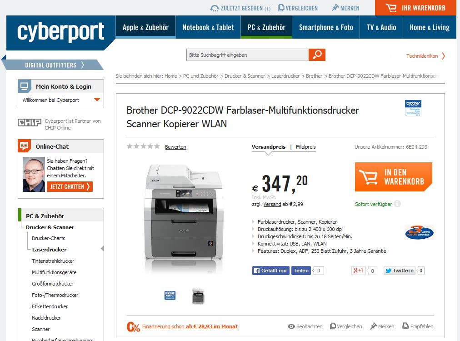Rate product using the star rating
460x341 pixels.
(x=143, y=146)
